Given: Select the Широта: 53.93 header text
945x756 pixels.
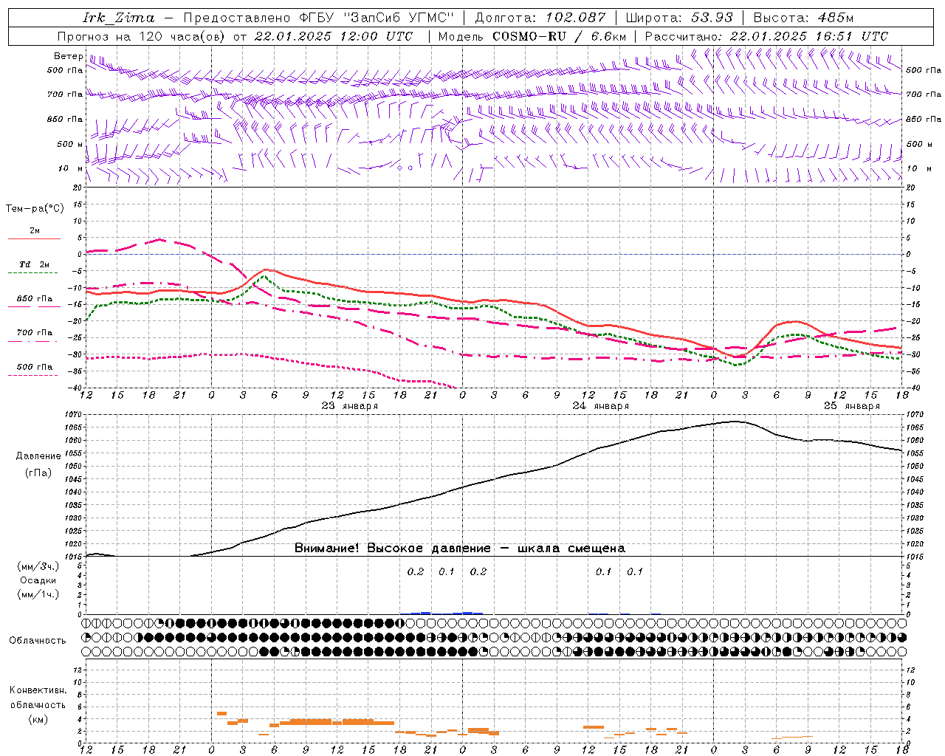Looking at the screenshot, I should tap(680, 18).
